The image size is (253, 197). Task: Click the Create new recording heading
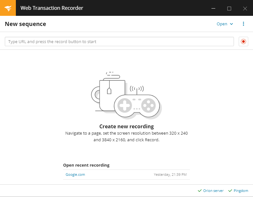126,126
